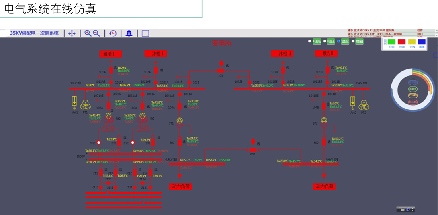Toggle the fullscreen square icon

[145, 33]
